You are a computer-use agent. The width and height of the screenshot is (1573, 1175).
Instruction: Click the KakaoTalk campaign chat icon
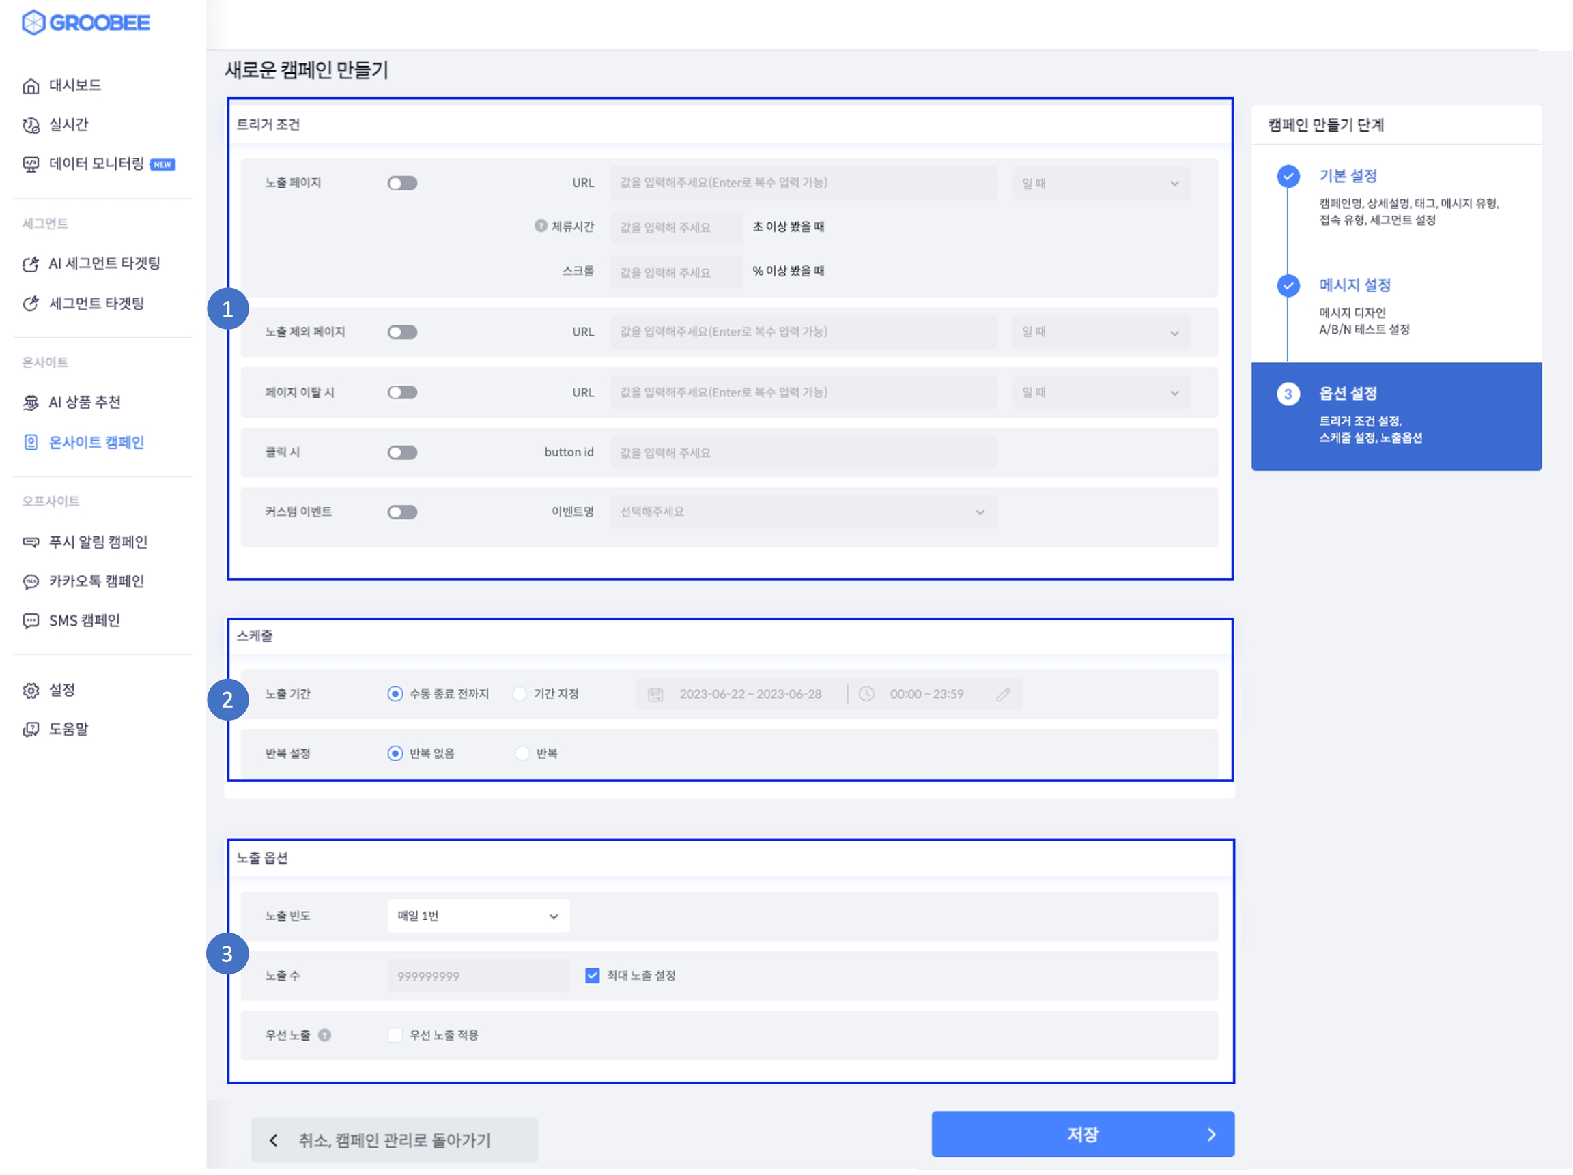click(x=31, y=581)
